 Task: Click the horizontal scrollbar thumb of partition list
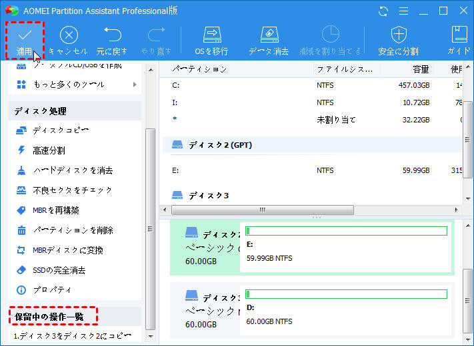coord(263,210)
